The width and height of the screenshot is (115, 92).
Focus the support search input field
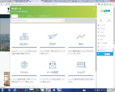click(36, 21)
